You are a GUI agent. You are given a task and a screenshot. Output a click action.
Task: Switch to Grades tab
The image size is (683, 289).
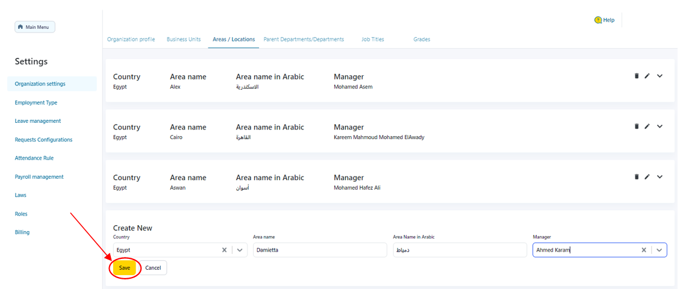422,39
